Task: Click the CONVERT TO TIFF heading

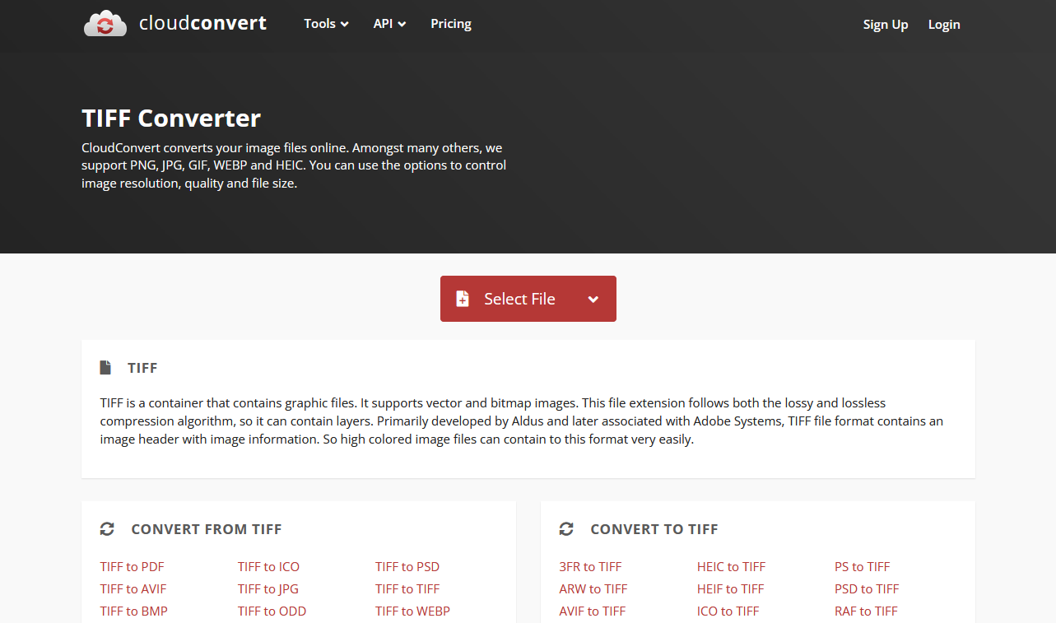Action: coord(654,529)
